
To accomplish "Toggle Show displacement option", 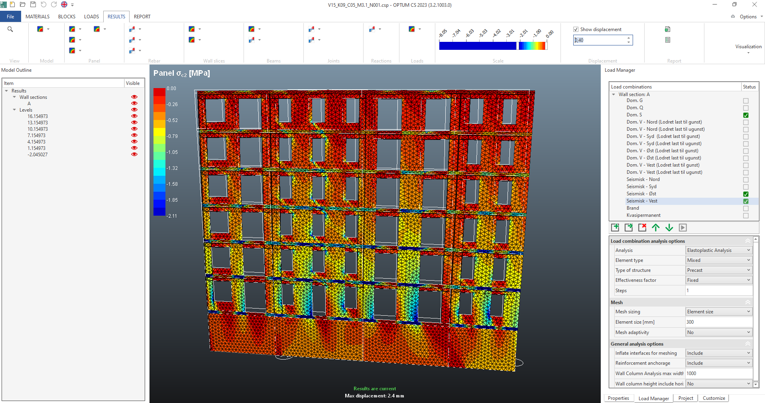I will (576, 29).
